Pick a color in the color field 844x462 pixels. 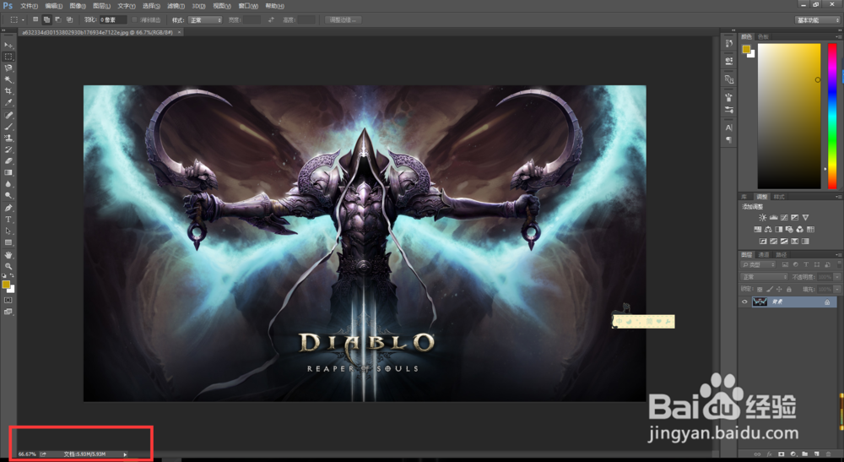pyautogui.click(x=789, y=116)
